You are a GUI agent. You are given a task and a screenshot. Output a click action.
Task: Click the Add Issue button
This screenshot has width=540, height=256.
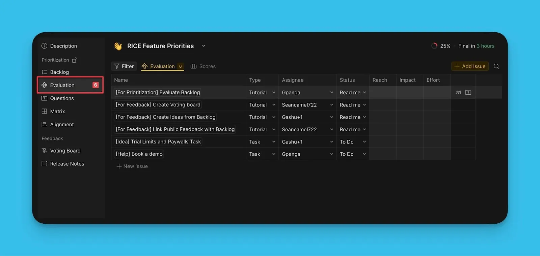pyautogui.click(x=470, y=66)
